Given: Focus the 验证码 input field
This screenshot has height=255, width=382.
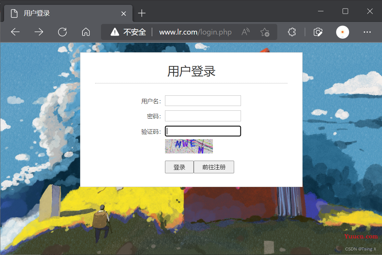Looking at the screenshot, I should [203, 131].
